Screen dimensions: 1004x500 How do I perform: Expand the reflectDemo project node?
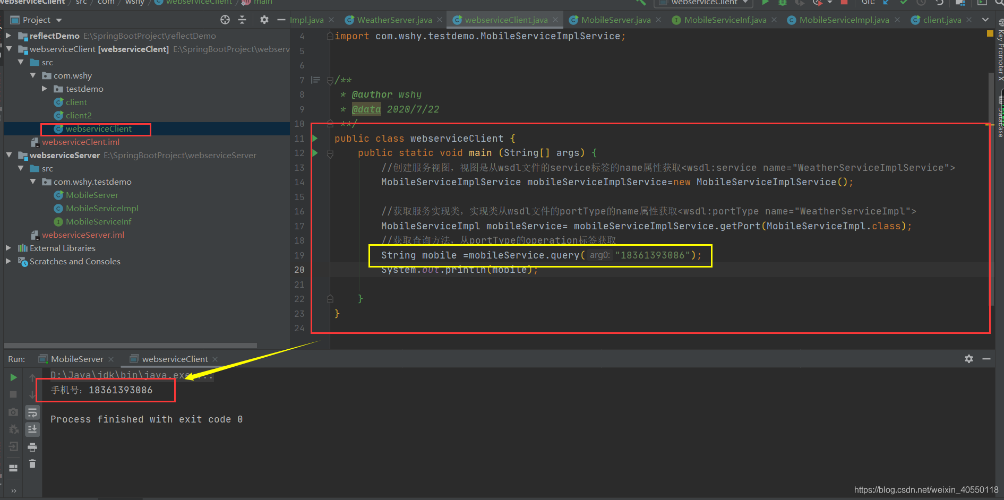coord(8,36)
